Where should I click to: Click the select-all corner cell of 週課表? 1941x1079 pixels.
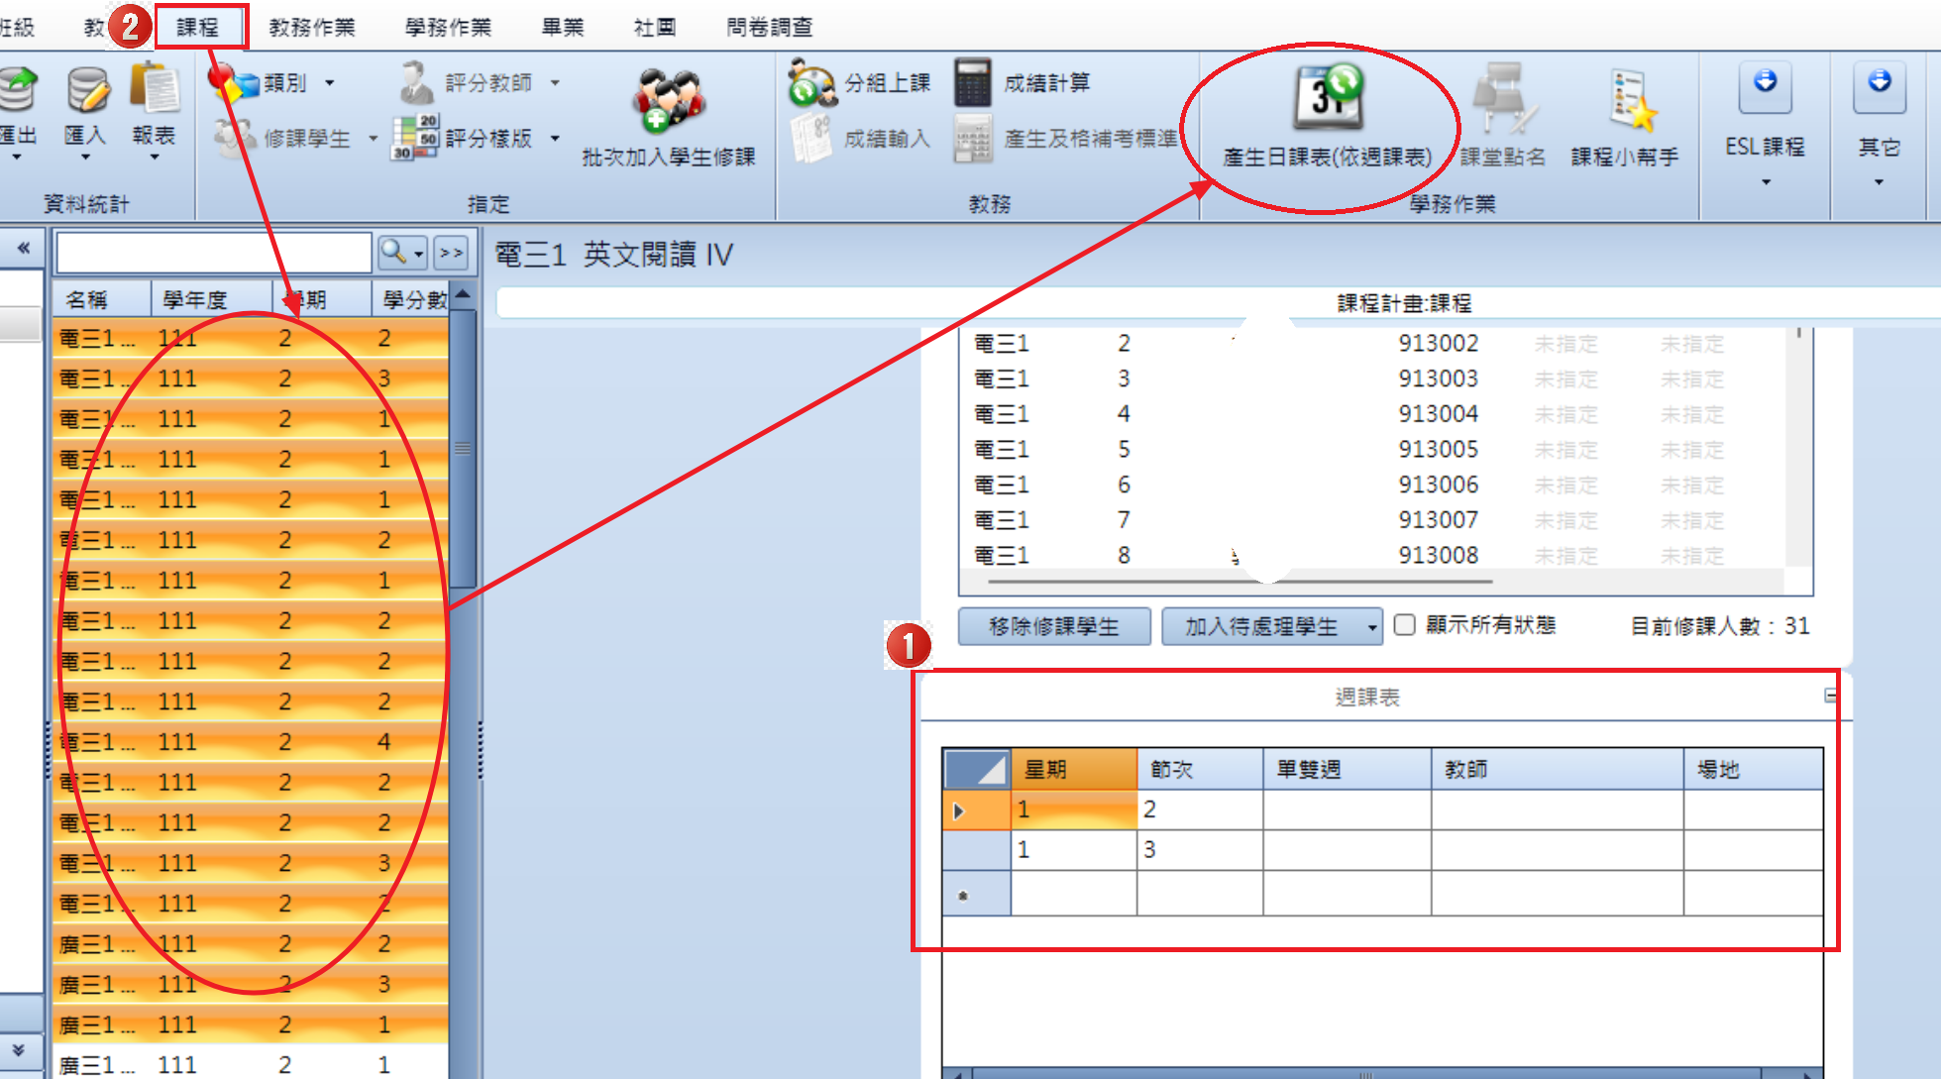click(976, 769)
